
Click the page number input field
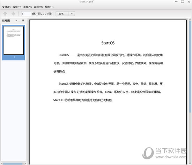[x=26, y=14]
